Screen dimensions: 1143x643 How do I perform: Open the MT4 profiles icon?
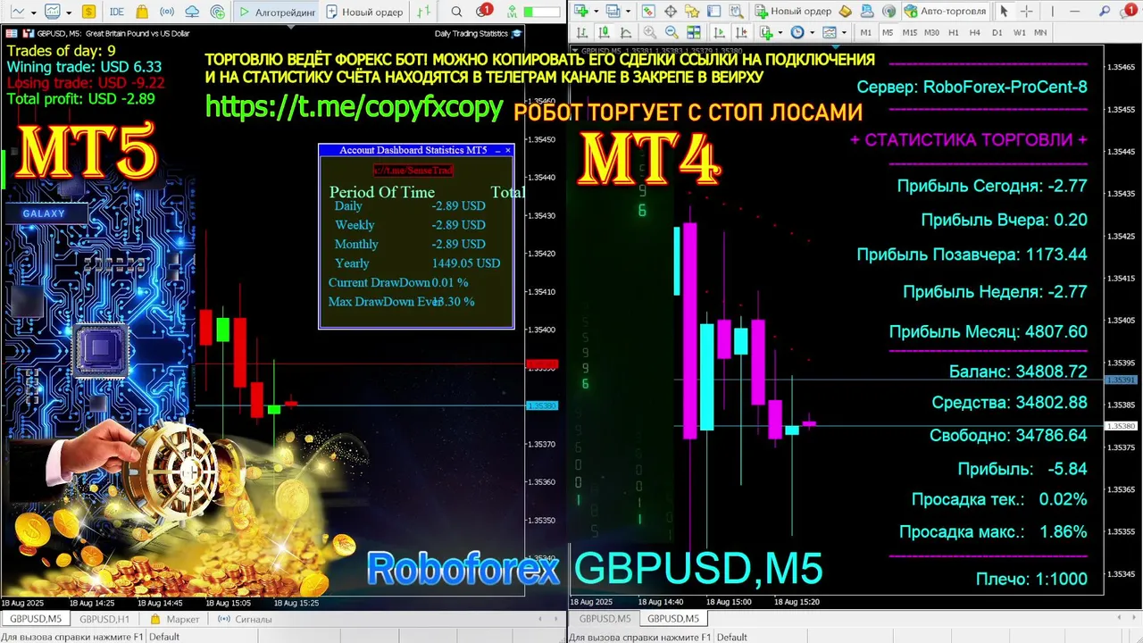[613, 11]
